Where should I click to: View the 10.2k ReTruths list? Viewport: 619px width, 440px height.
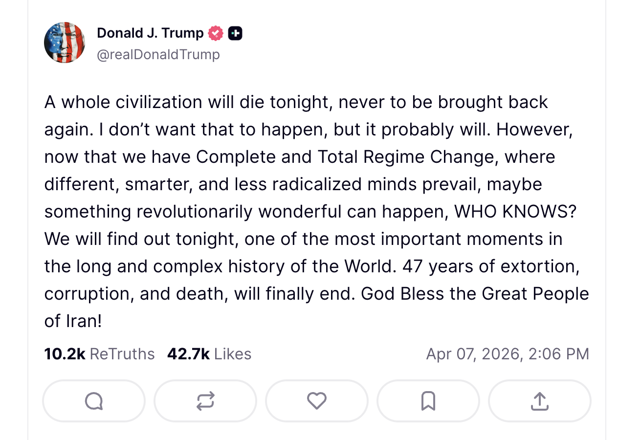pos(99,353)
